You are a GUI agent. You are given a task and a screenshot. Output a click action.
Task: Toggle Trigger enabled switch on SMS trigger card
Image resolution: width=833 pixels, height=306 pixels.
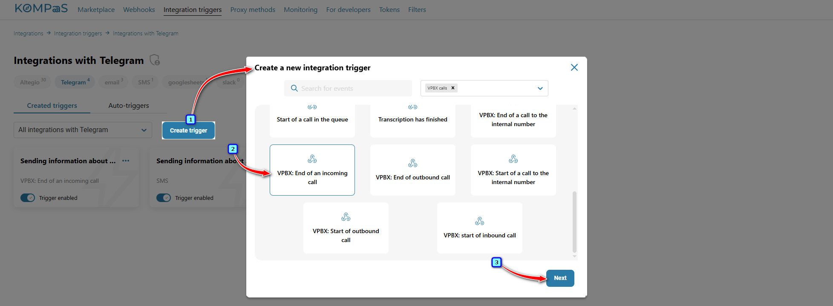(x=164, y=198)
